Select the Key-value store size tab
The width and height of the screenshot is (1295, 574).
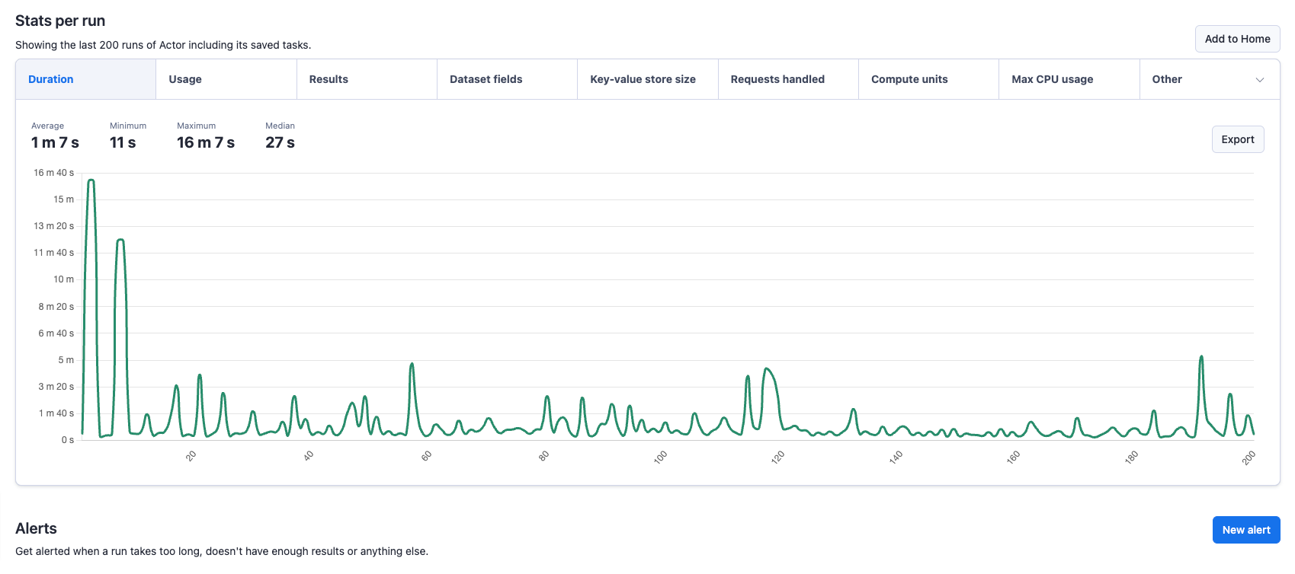(648, 79)
